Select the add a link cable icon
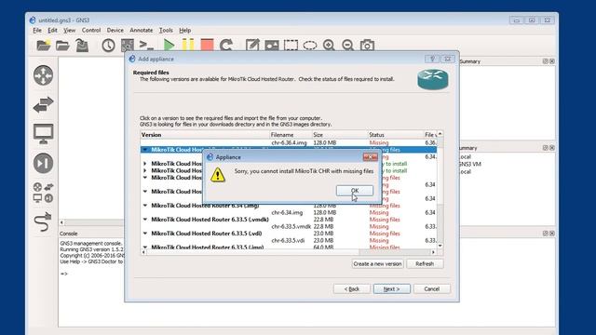The height and width of the screenshot is (335, 596). pos(43,221)
